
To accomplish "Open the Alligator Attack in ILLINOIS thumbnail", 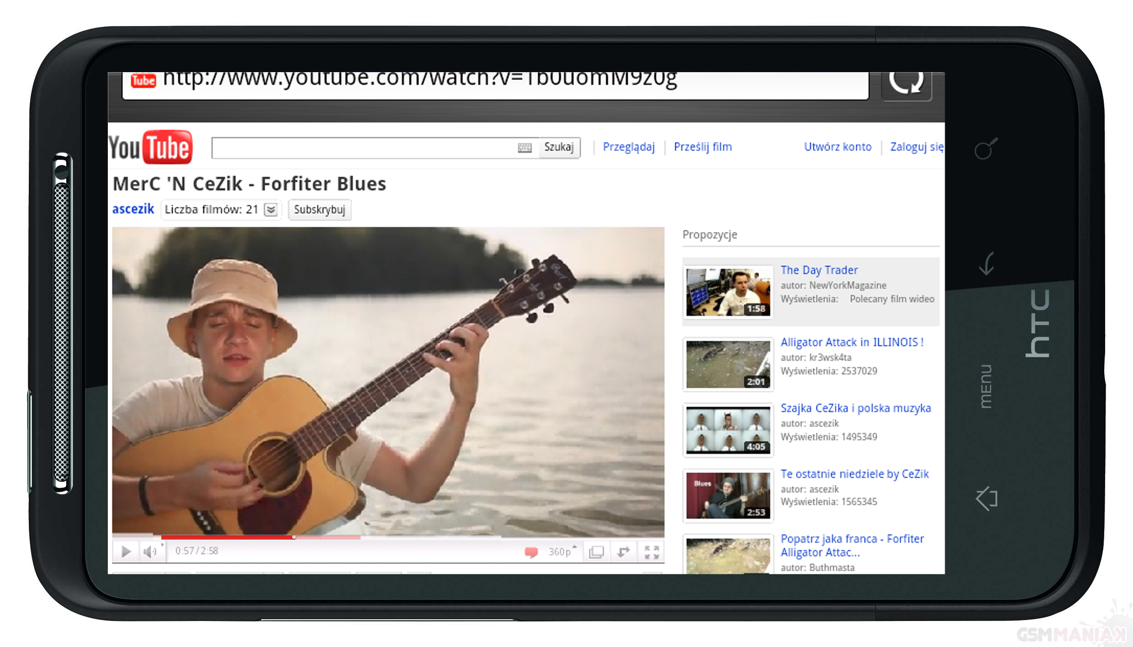I will tap(728, 364).
